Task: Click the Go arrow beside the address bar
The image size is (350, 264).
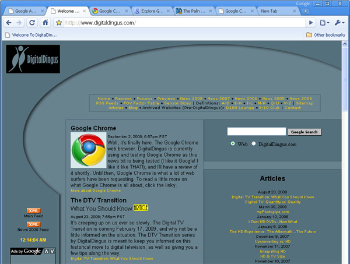Action: [311, 23]
